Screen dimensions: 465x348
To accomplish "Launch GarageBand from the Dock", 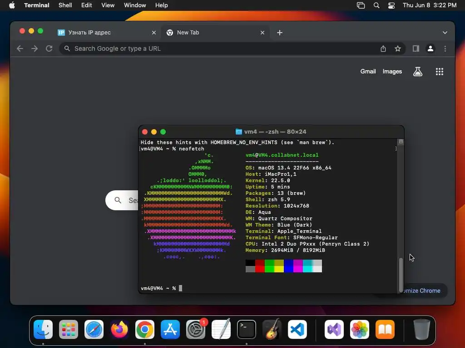I will pos(272,329).
